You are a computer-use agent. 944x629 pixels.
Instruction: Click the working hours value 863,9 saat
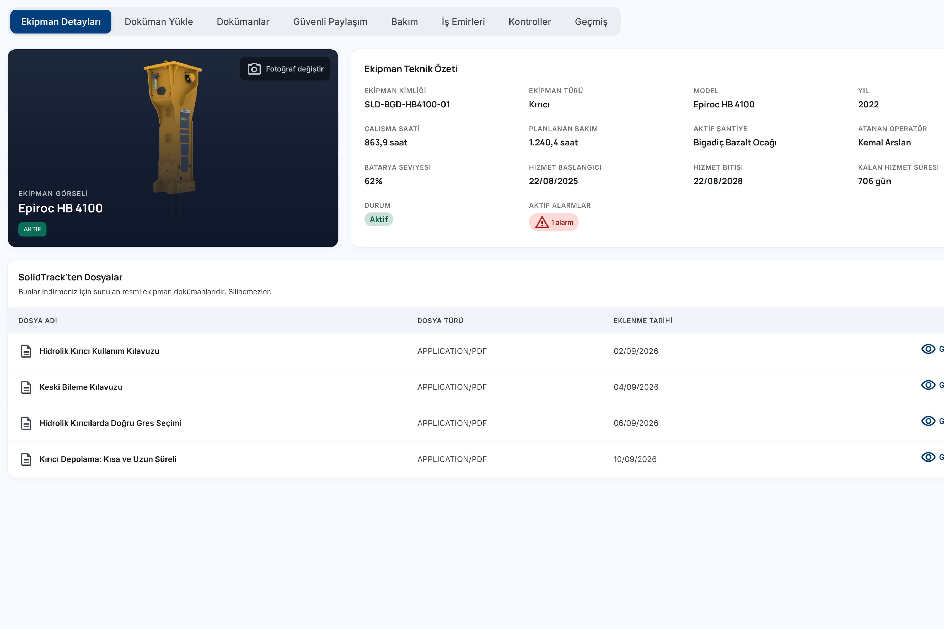click(x=386, y=143)
